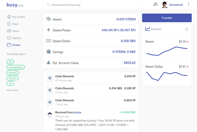Refresh the Market panel
Viewport: 197px width, 132px height.
[186, 29]
